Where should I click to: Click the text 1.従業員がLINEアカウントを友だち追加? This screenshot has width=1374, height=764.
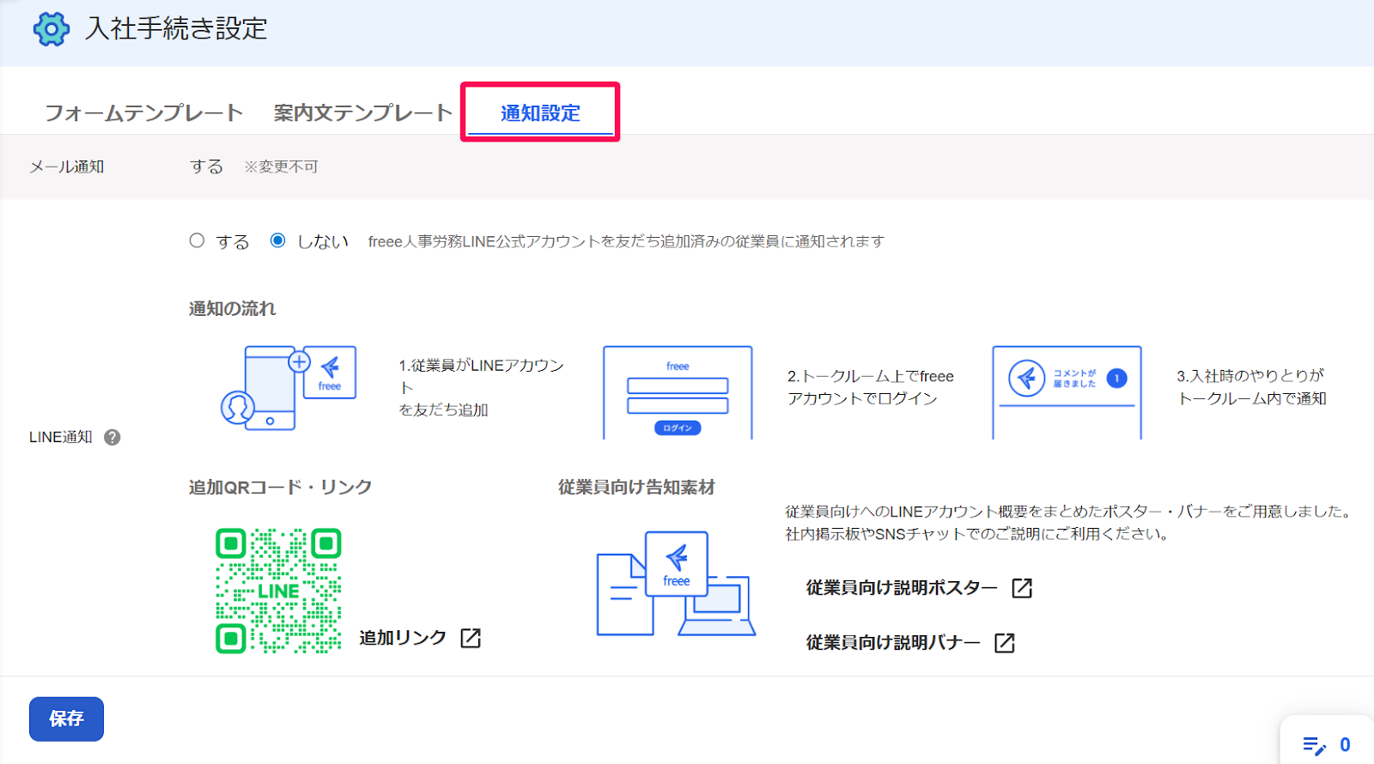(482, 387)
